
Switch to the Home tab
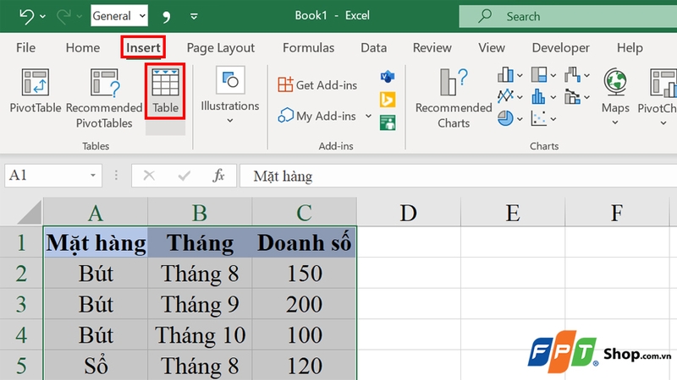click(82, 47)
